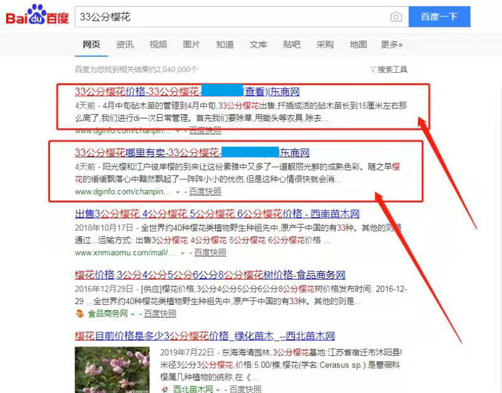Open 百度快照 next to 西北苗木网 source
This screenshot has width=502, height=393.
pyautogui.click(x=245, y=389)
